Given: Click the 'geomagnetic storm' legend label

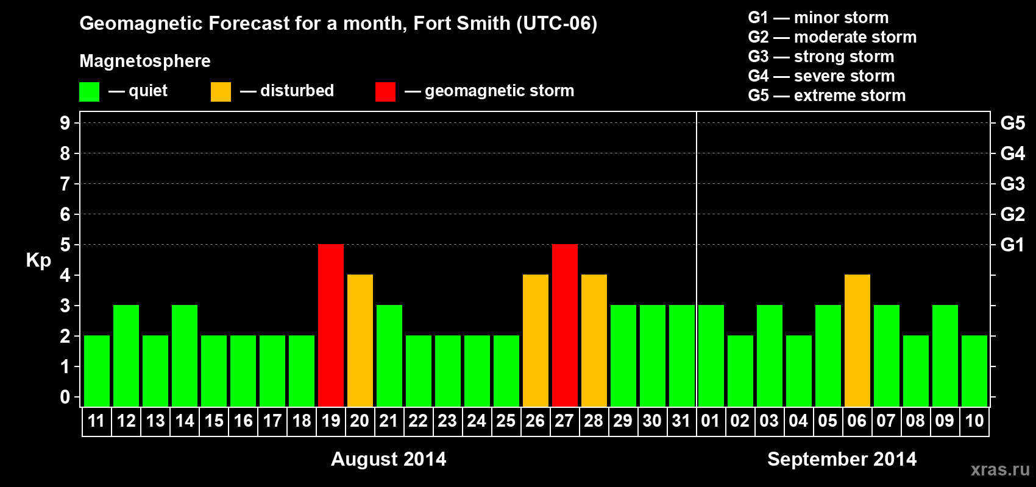Looking at the screenshot, I should 500,91.
